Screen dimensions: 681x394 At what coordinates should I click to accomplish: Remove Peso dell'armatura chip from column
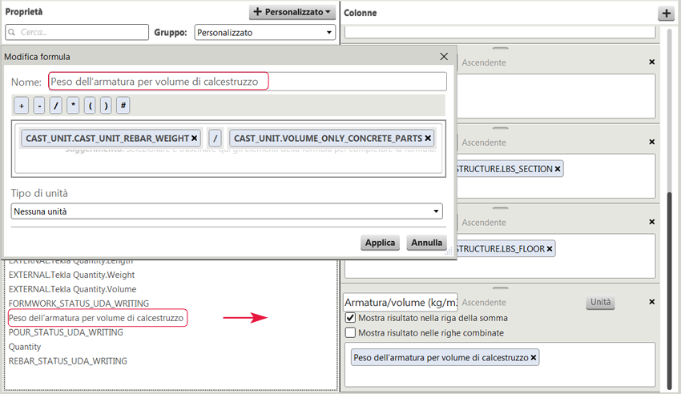534,357
